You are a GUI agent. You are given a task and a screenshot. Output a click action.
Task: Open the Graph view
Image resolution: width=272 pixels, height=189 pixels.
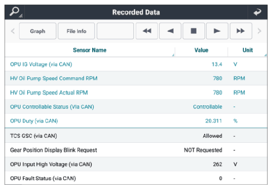[x=38, y=31]
